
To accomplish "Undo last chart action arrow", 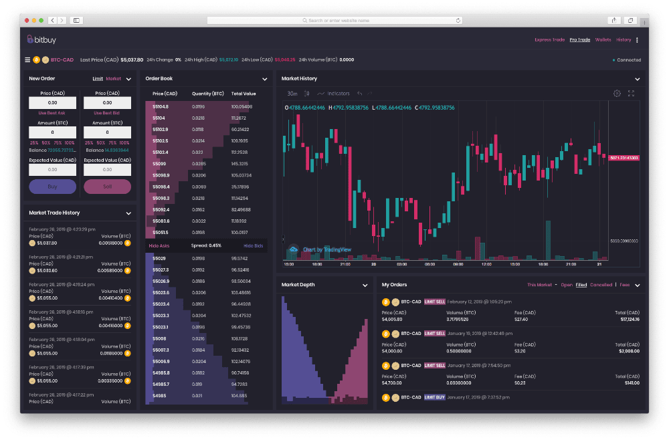I will 360,94.
